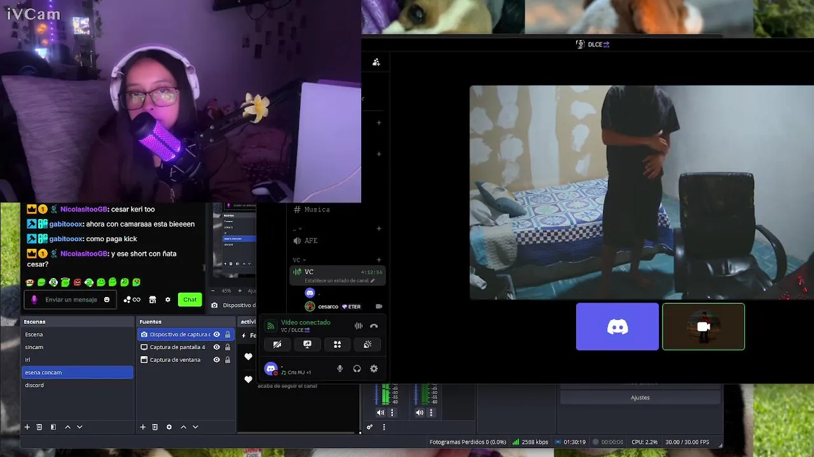Select the esena concam scene
This screenshot has height=457, width=814.
point(78,373)
